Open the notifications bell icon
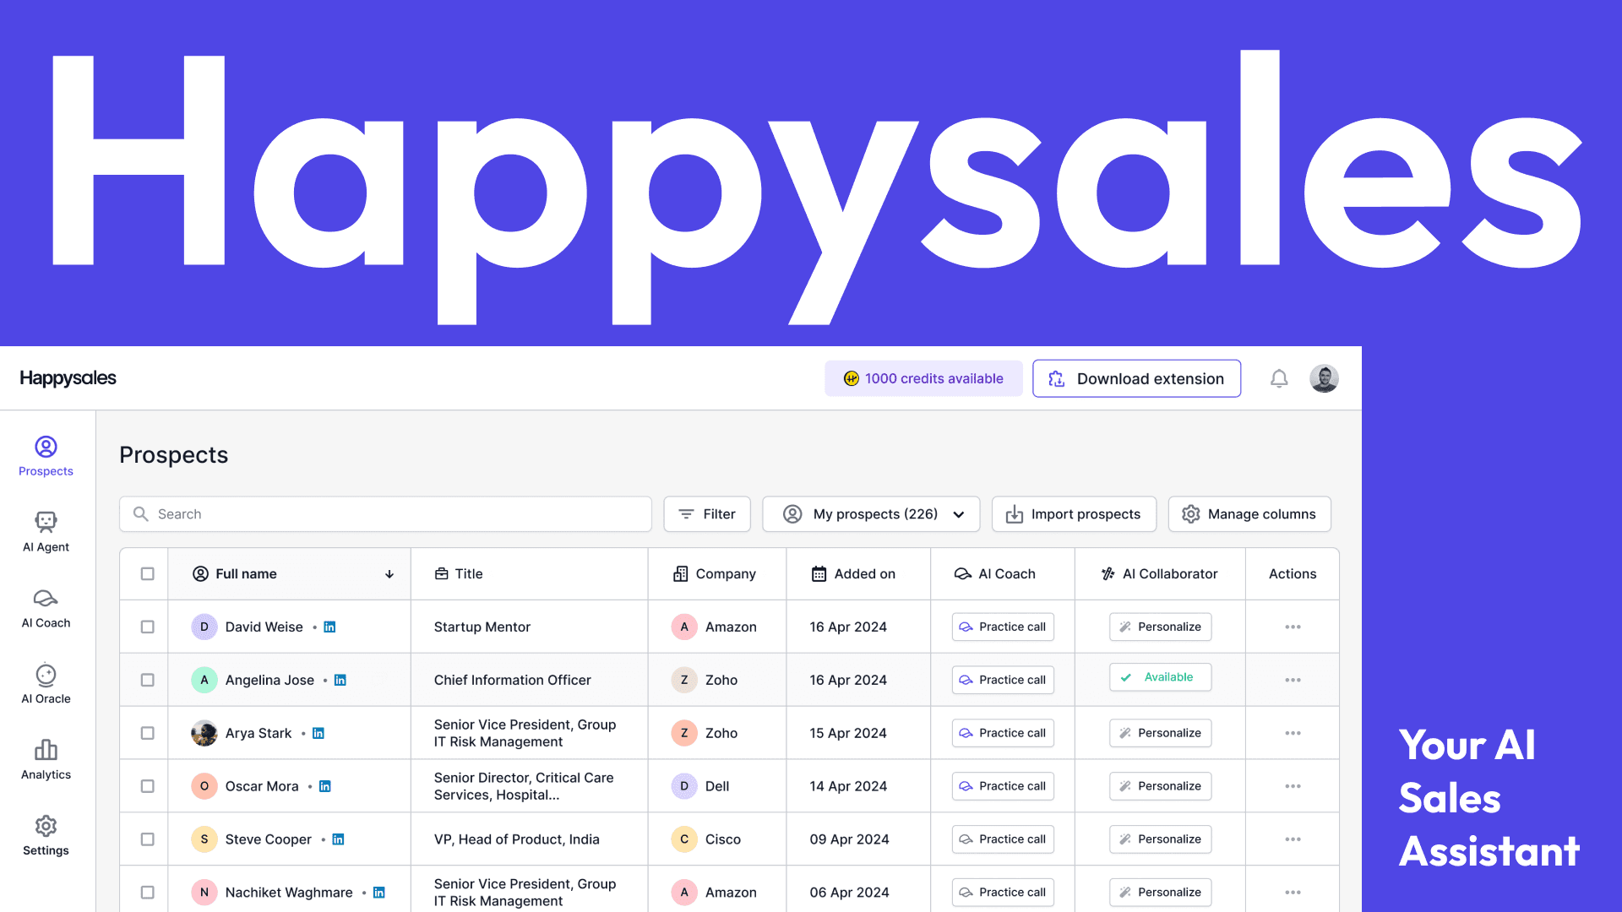Image resolution: width=1622 pixels, height=912 pixels. [x=1279, y=378]
